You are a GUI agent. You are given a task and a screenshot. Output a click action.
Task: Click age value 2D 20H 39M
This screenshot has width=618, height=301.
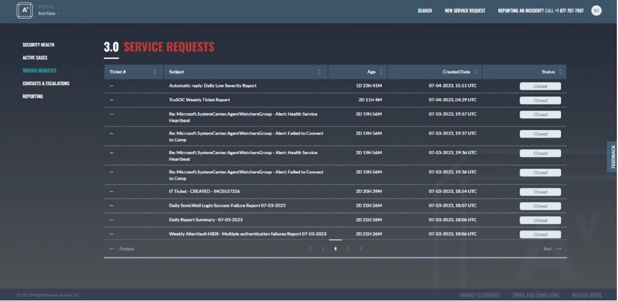pos(369,192)
